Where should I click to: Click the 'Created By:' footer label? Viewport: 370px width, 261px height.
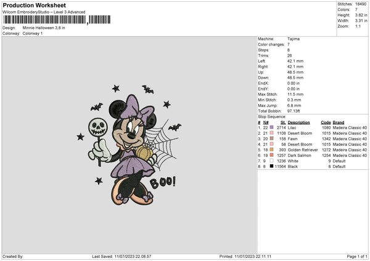13,257
